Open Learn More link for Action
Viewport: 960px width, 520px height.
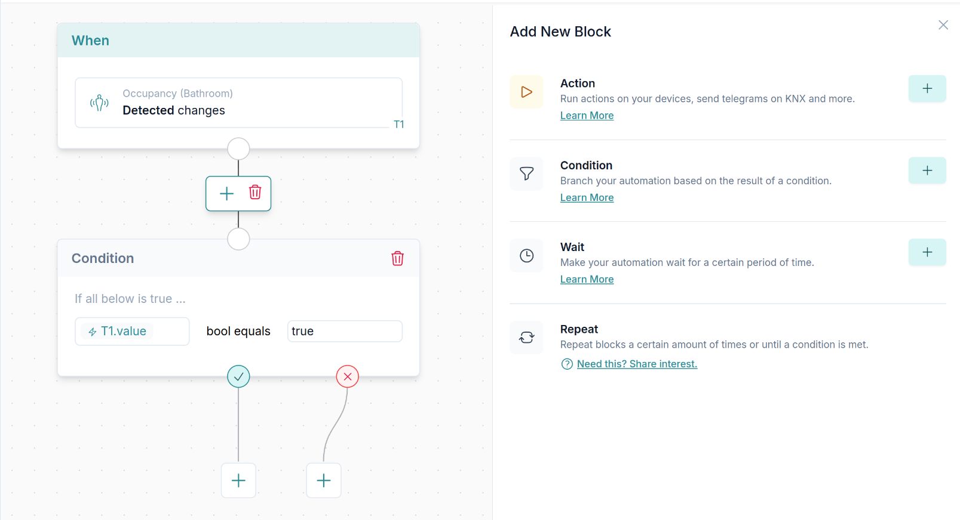click(587, 116)
